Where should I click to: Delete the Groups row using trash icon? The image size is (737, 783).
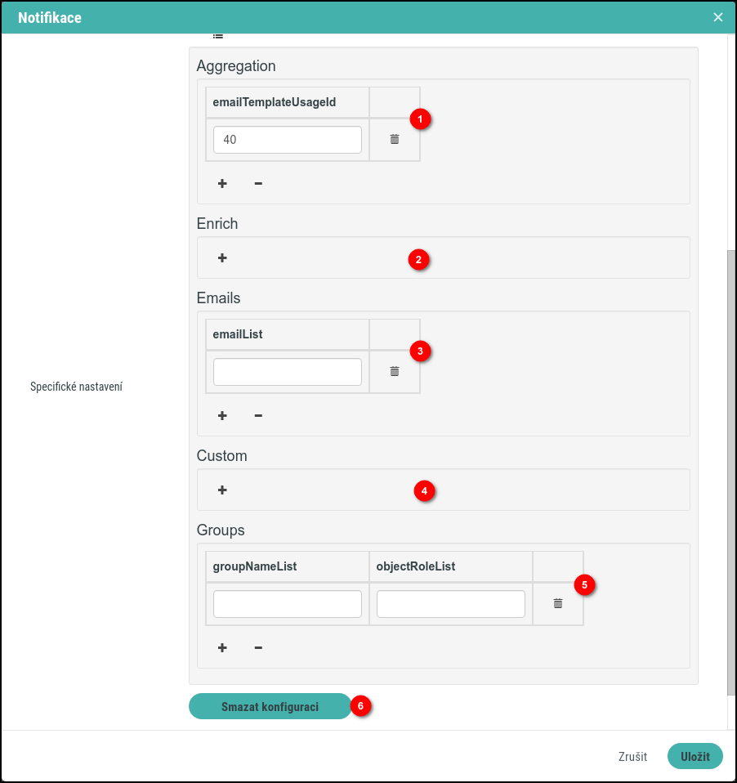557,603
